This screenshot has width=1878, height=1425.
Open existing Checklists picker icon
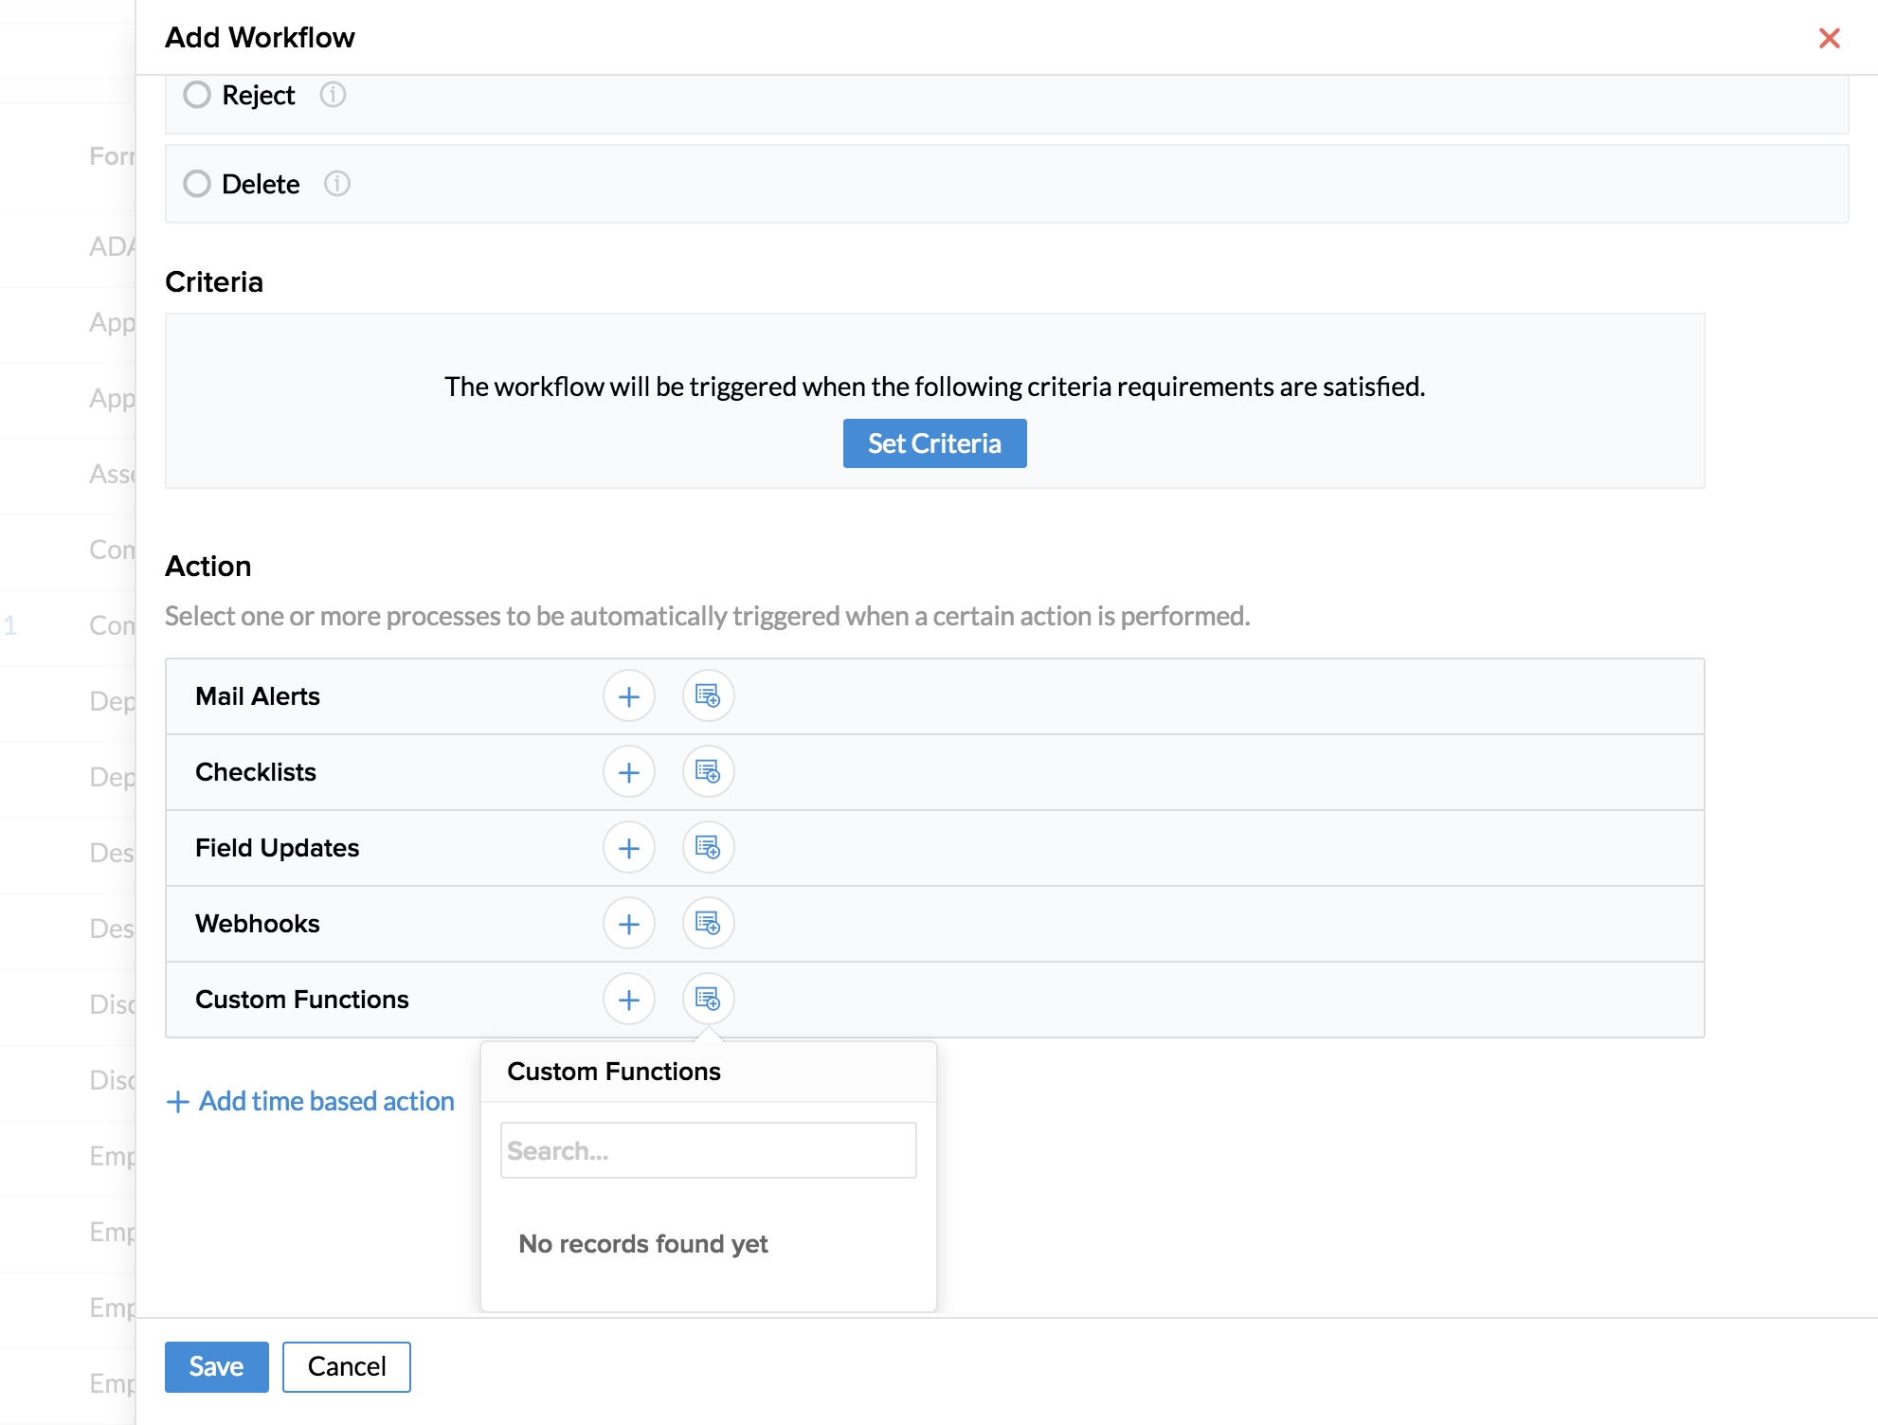coord(708,772)
